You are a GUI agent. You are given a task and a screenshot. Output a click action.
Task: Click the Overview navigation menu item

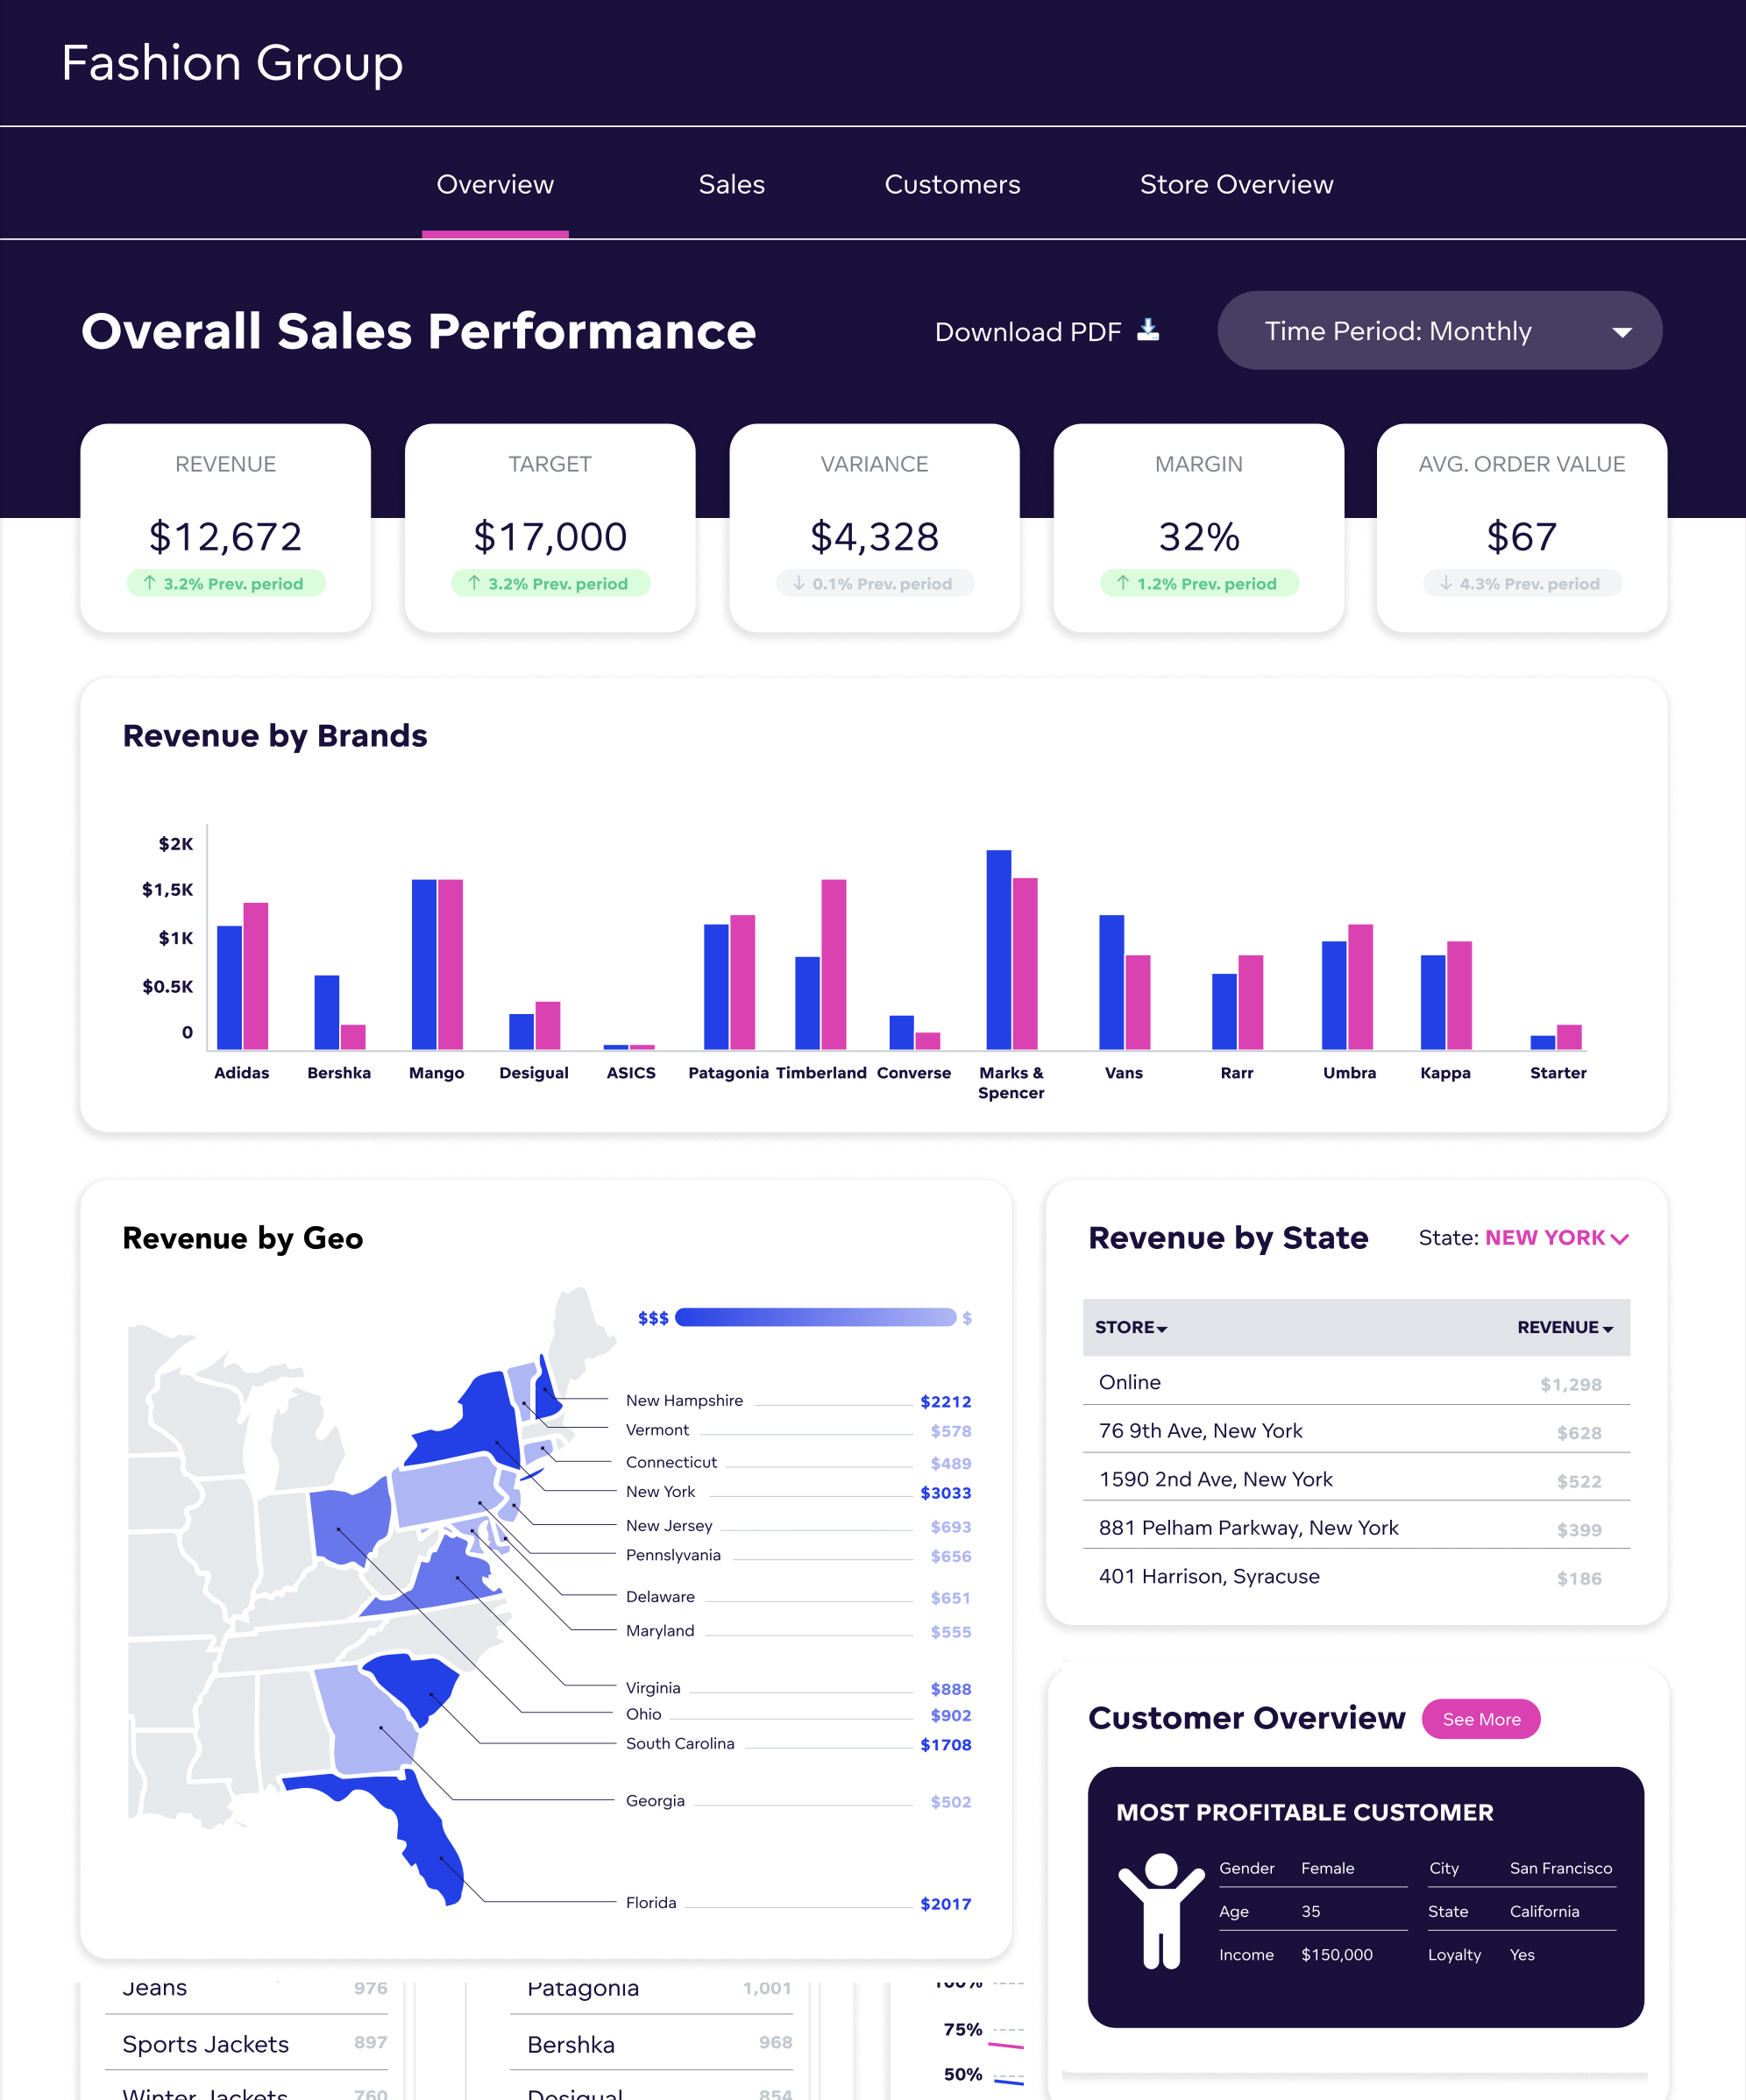pyautogui.click(x=493, y=183)
